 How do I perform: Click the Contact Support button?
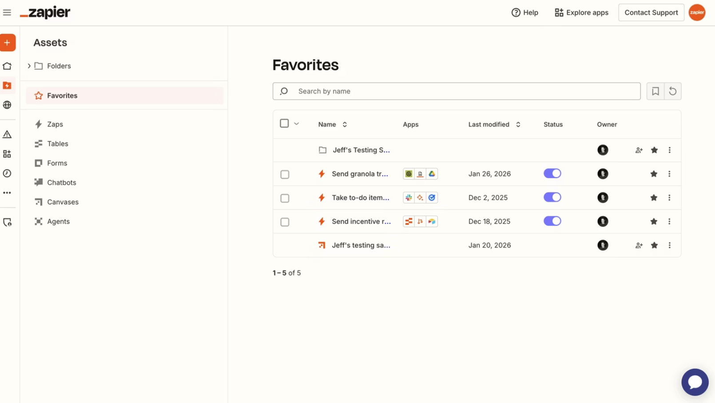pos(651,12)
